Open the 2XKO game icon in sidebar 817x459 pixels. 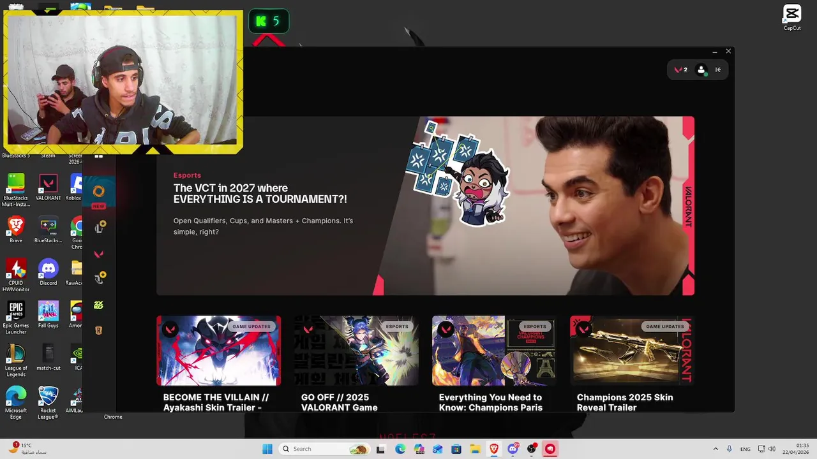point(99,305)
